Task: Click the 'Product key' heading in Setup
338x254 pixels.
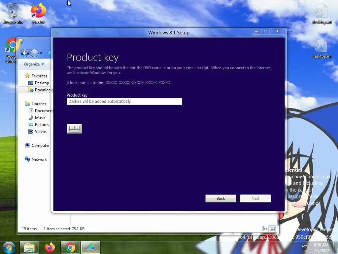Action: point(93,58)
